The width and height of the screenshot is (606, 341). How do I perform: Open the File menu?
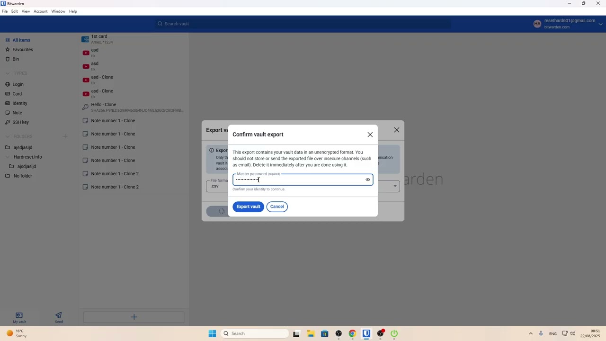click(x=5, y=11)
